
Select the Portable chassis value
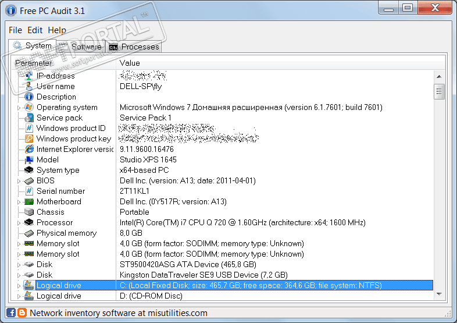(x=134, y=212)
